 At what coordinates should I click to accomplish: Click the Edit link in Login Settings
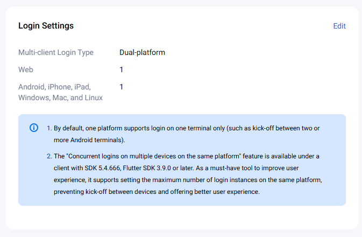point(339,26)
